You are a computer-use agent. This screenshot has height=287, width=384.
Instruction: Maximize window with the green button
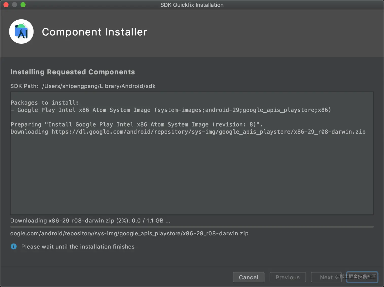tap(23, 5)
